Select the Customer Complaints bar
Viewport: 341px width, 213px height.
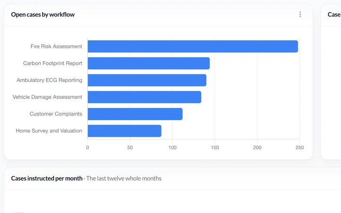pyautogui.click(x=135, y=114)
